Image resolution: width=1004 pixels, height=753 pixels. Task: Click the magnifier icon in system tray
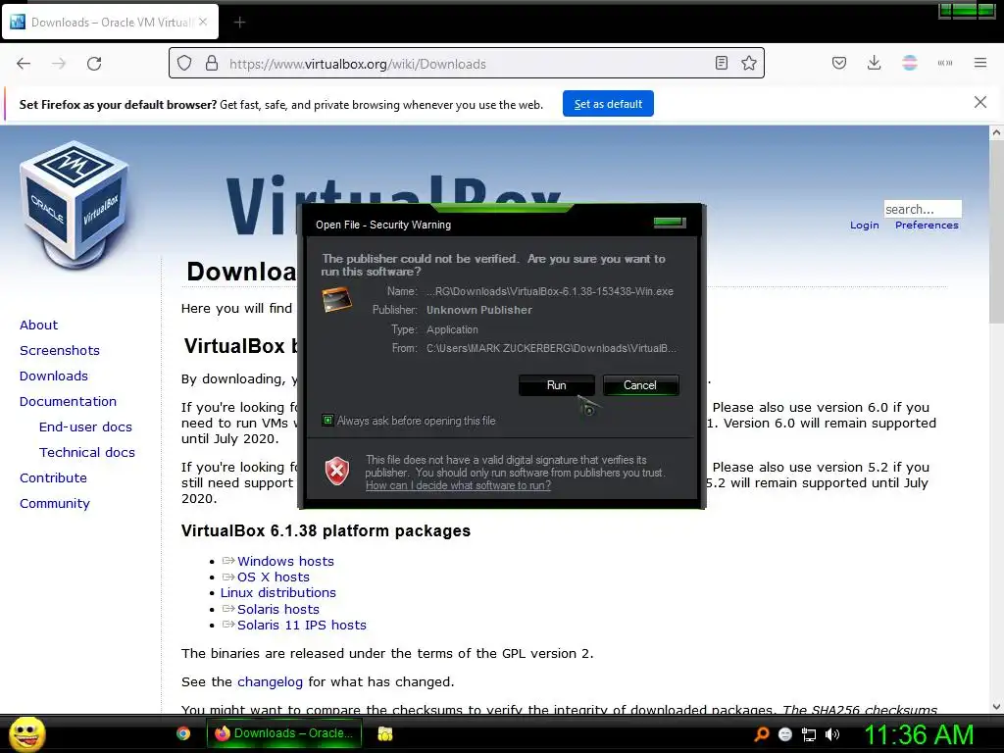(x=761, y=734)
